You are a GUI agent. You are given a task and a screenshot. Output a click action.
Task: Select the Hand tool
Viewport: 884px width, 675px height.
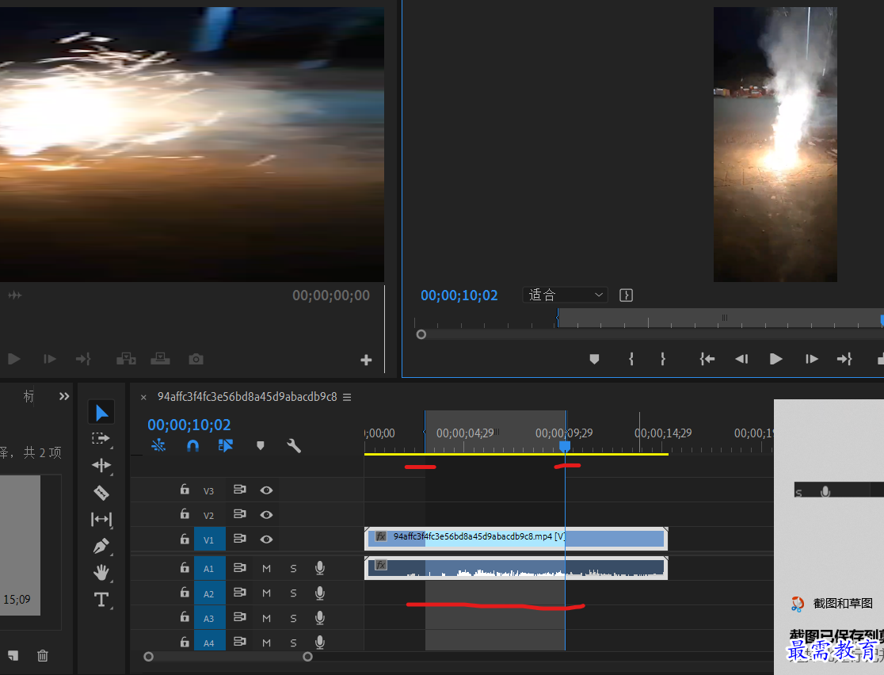click(x=101, y=572)
